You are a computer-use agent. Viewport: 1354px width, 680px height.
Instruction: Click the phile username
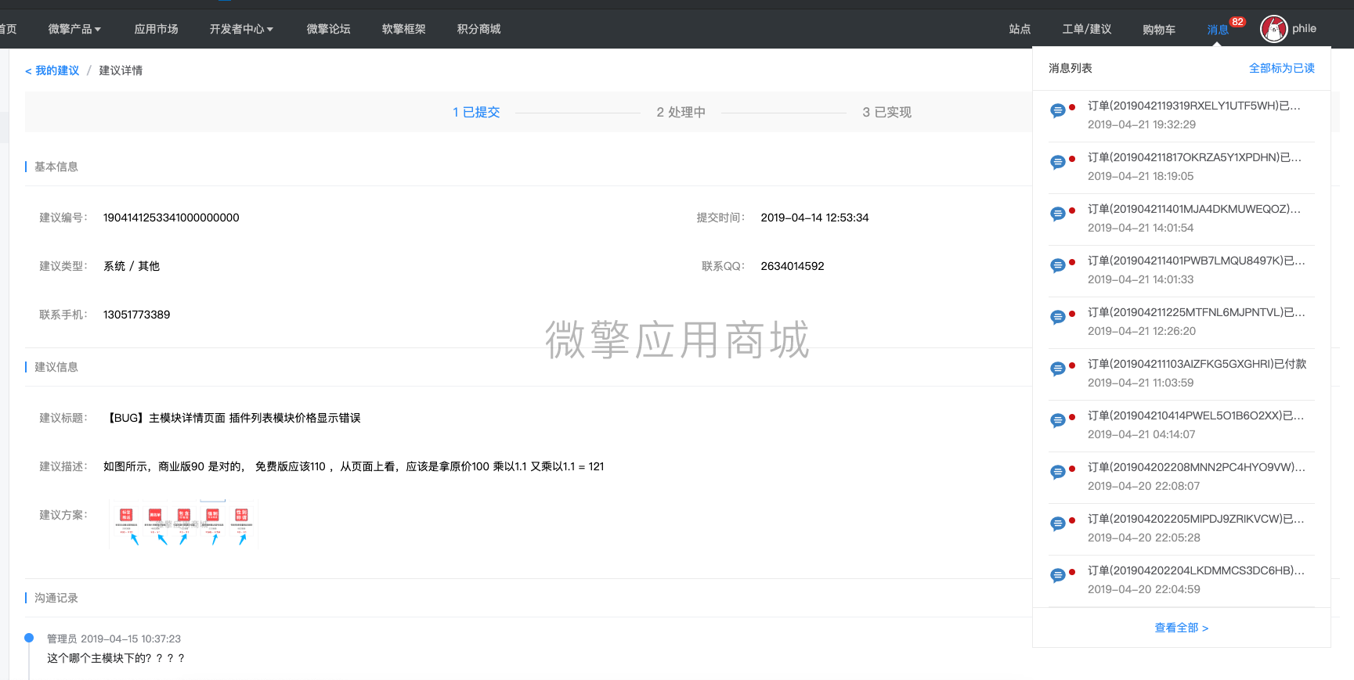(x=1304, y=28)
